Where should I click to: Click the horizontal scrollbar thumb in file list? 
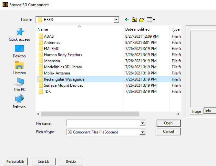(90, 114)
